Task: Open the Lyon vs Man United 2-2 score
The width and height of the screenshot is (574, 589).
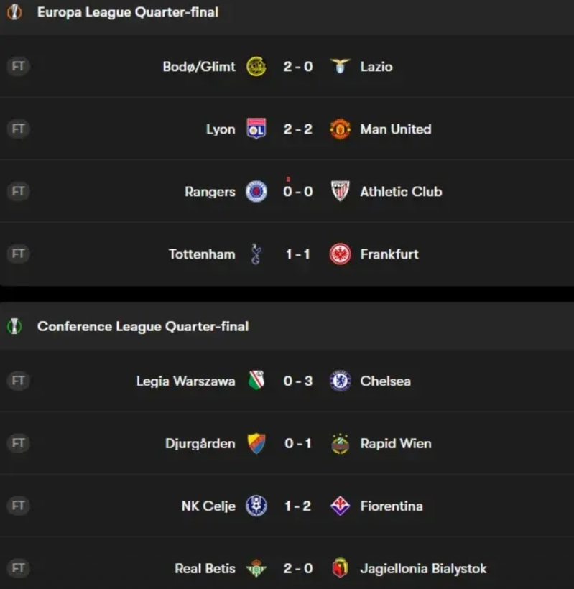Action: pos(298,129)
